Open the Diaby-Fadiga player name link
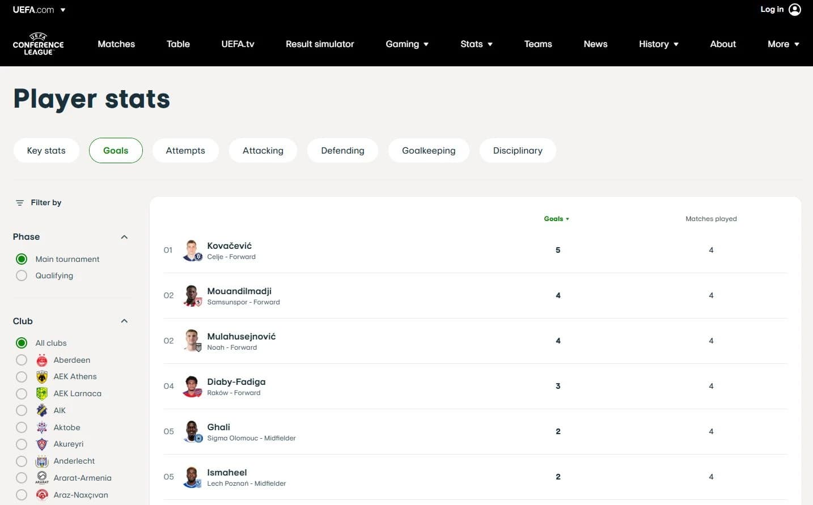 (236, 382)
